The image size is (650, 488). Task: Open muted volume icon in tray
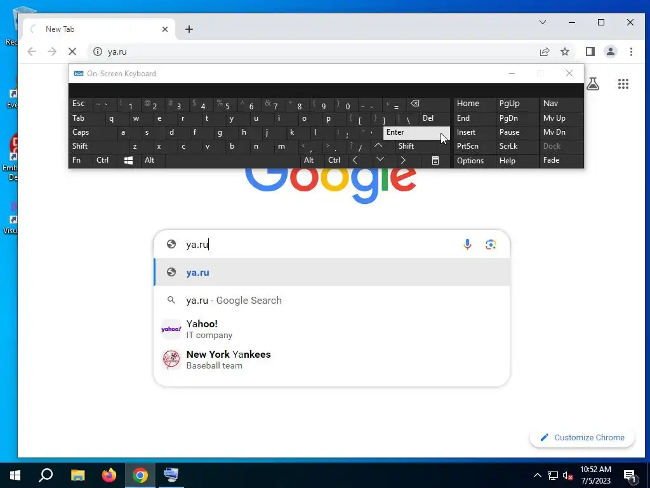click(567, 475)
